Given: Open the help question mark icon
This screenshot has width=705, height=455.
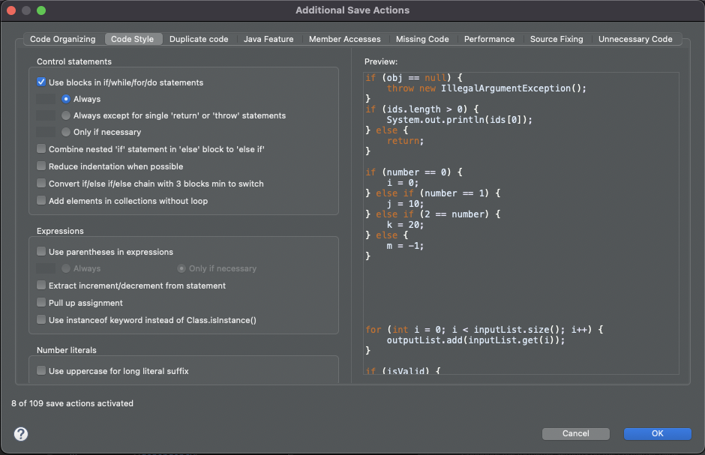Looking at the screenshot, I should tap(21, 434).
